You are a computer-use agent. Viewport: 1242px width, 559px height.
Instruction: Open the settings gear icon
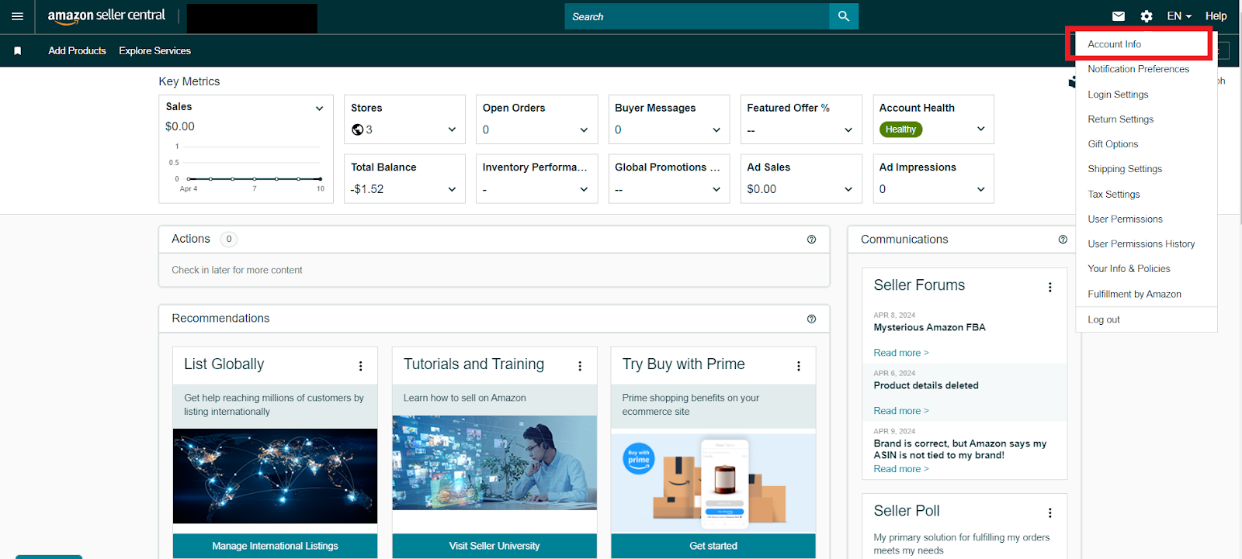[x=1146, y=16]
